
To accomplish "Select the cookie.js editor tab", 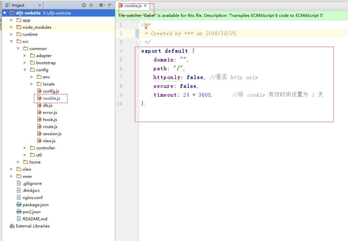I will (x=133, y=5).
